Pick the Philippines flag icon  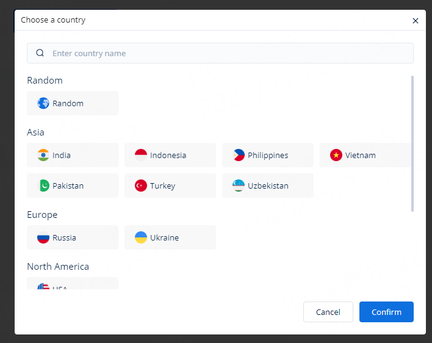coord(239,155)
